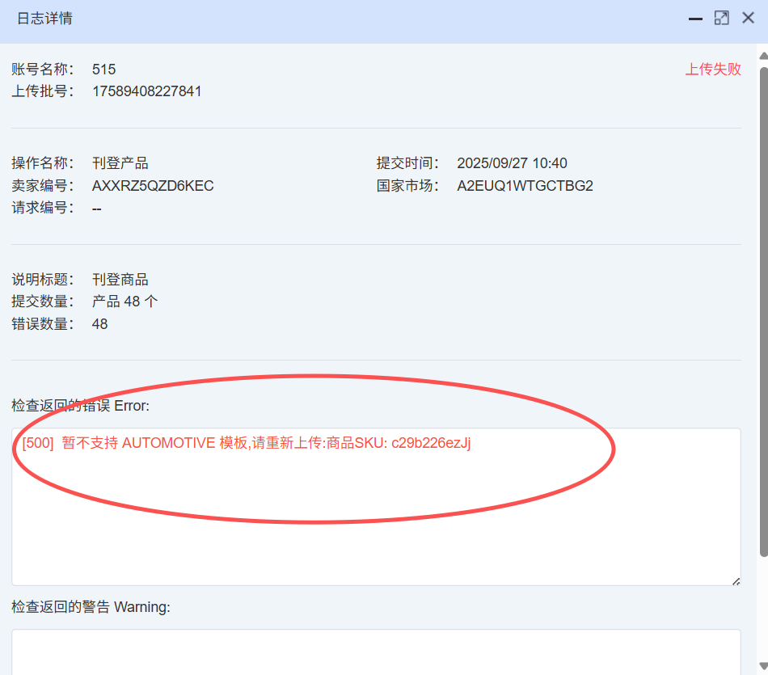Click the 检查返回的警告 Warning label
Viewport: 768px width, 675px height.
click(x=91, y=607)
